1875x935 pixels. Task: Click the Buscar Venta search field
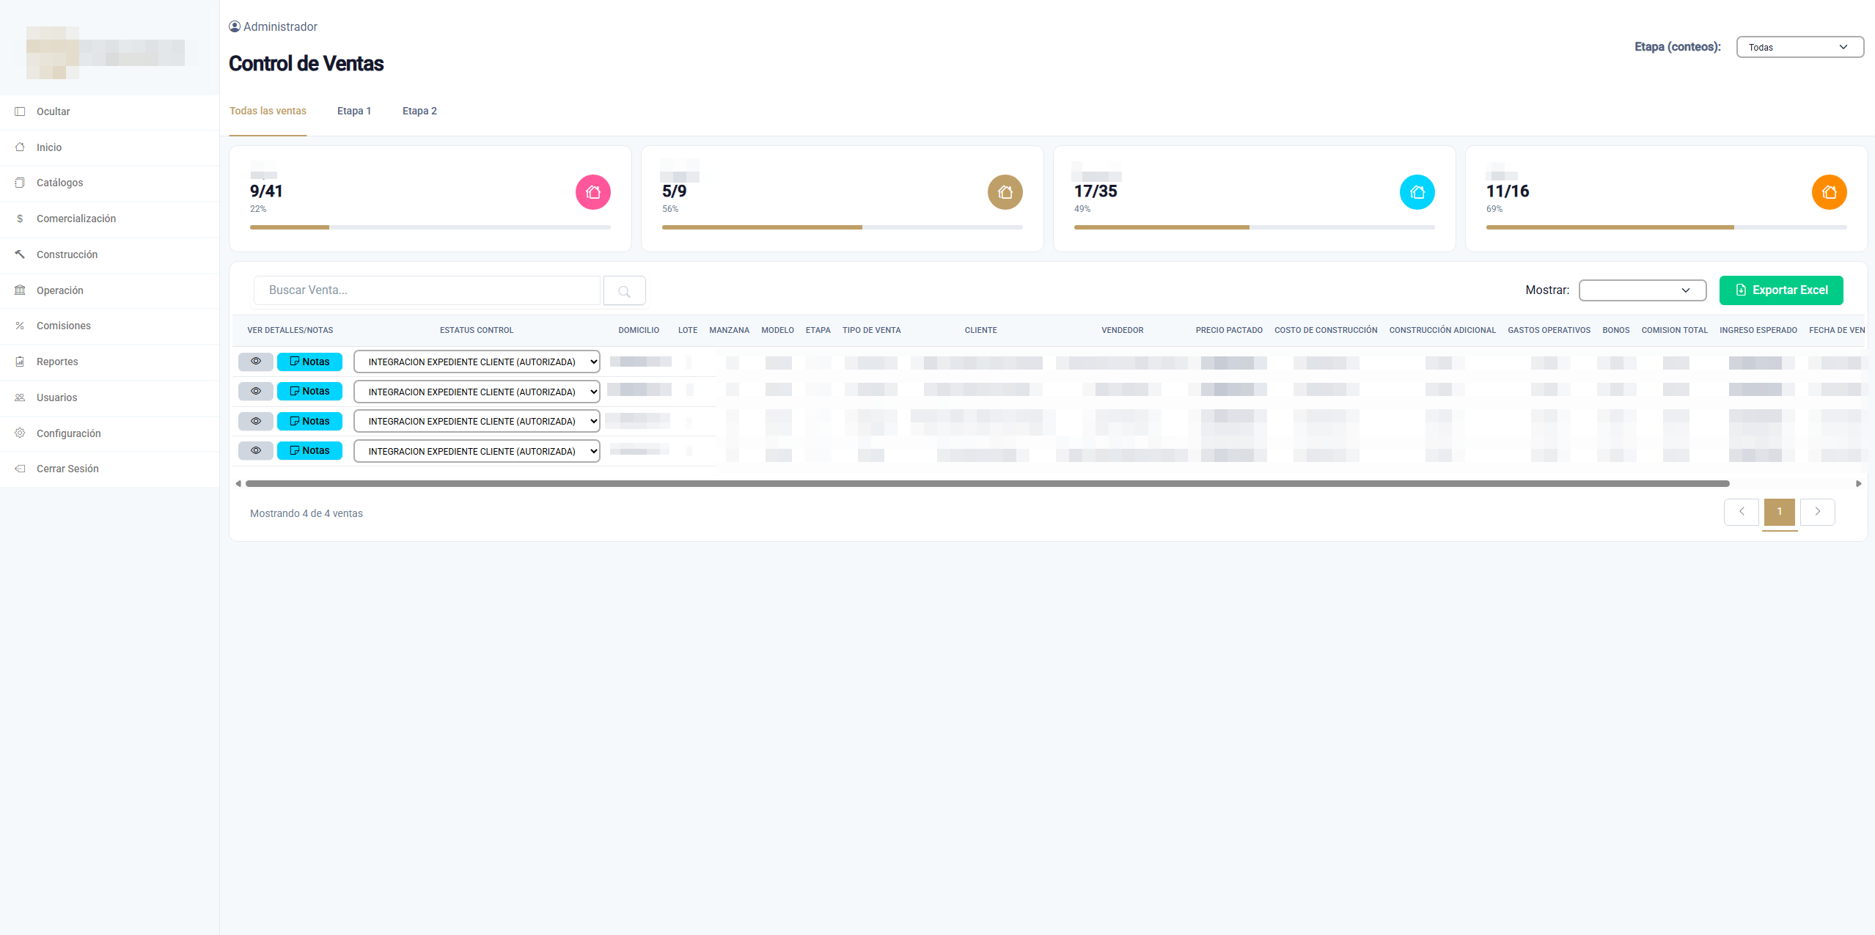click(x=427, y=290)
